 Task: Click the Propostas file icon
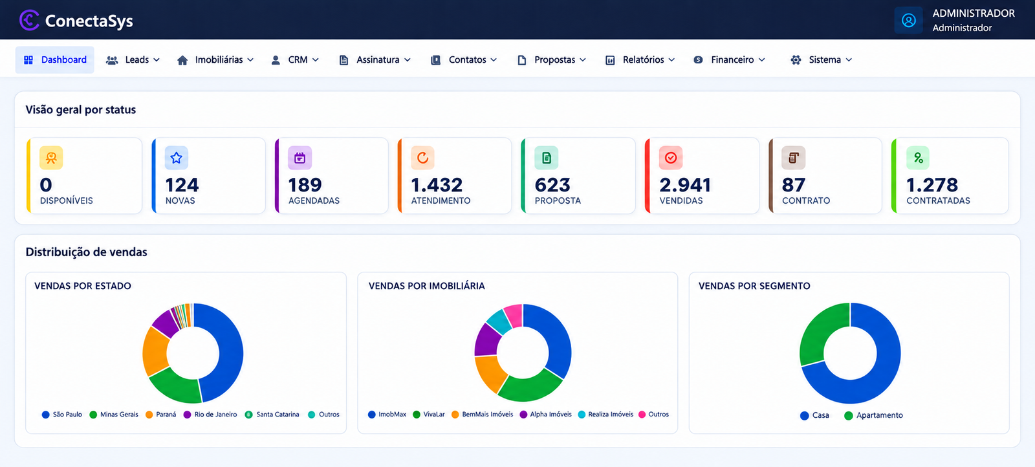(522, 60)
